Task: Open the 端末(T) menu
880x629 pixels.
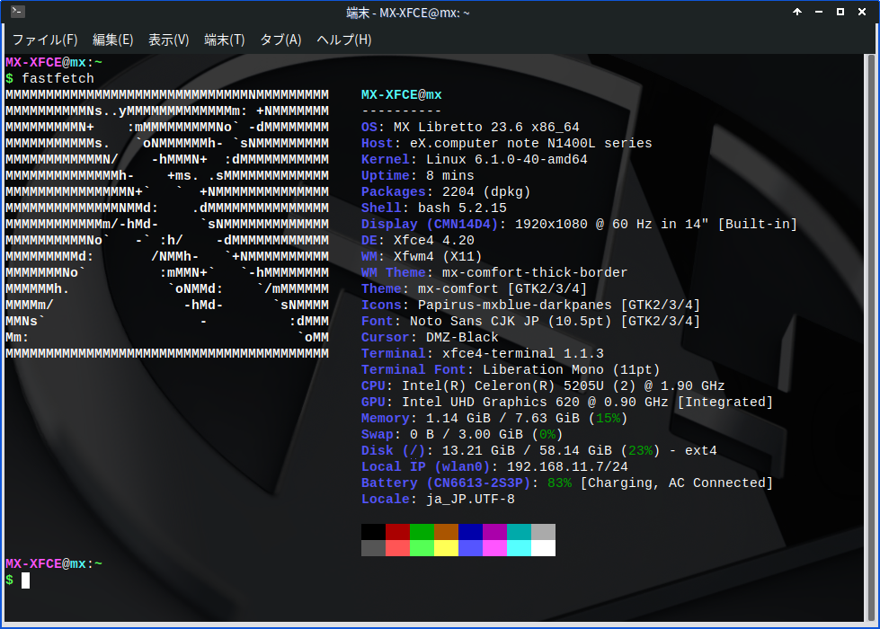Action: [224, 40]
